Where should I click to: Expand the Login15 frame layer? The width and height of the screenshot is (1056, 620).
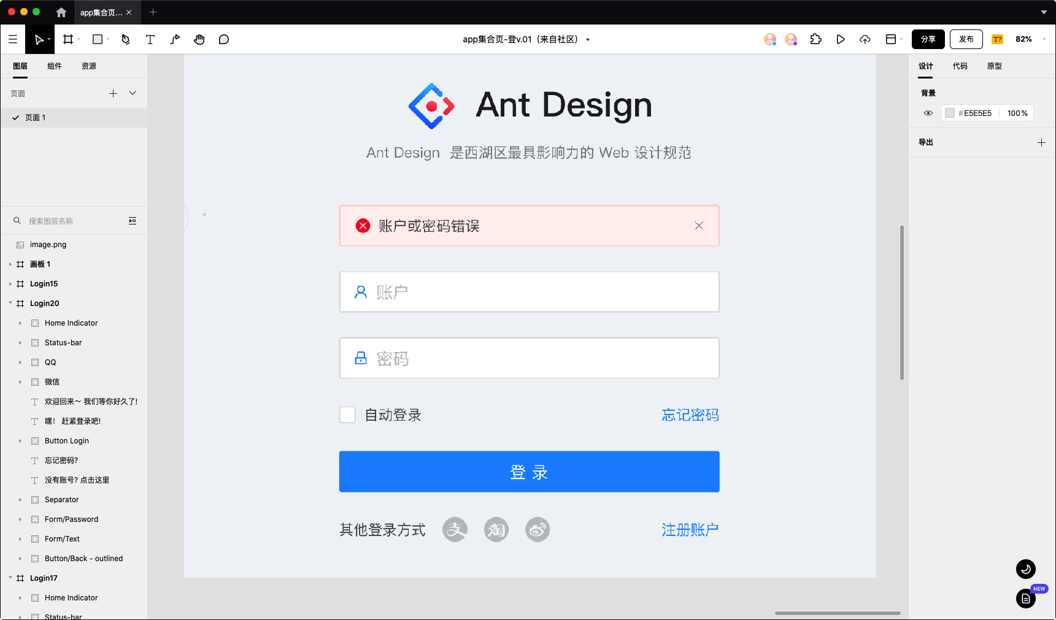pos(10,284)
